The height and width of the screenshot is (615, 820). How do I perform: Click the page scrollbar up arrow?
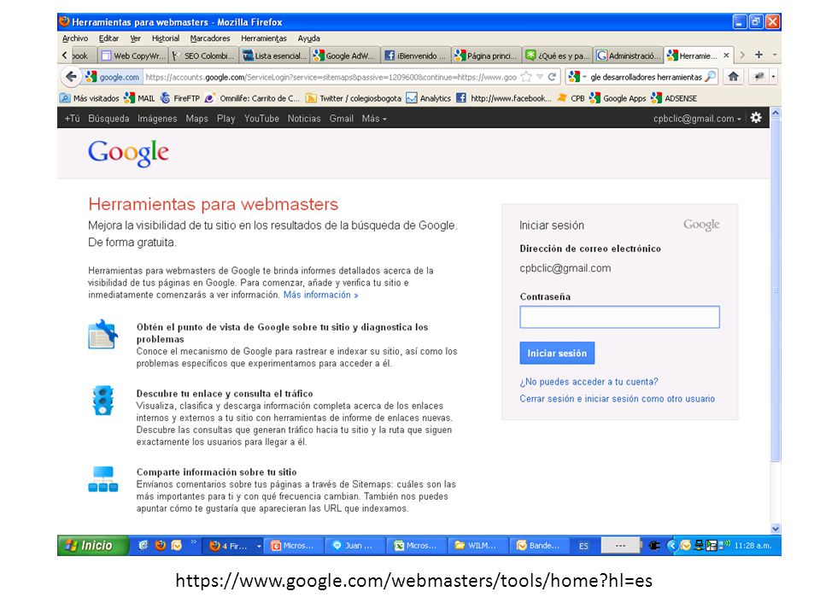click(x=776, y=113)
